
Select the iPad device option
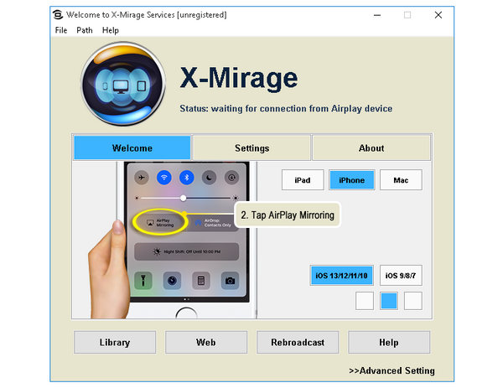tap(303, 180)
